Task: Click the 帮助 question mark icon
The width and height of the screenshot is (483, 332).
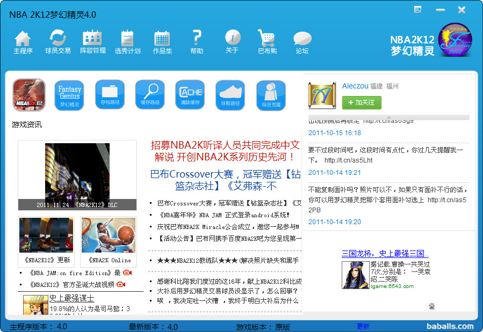Action: [x=197, y=42]
